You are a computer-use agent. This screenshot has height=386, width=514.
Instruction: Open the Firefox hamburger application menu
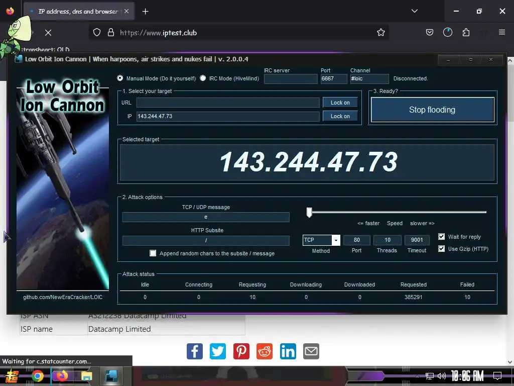pos(501,33)
